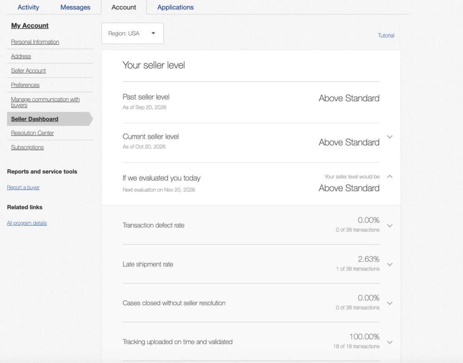463x363 pixels.
Task: Click the '1 of 38 transactions' text
Action: tap(358, 269)
